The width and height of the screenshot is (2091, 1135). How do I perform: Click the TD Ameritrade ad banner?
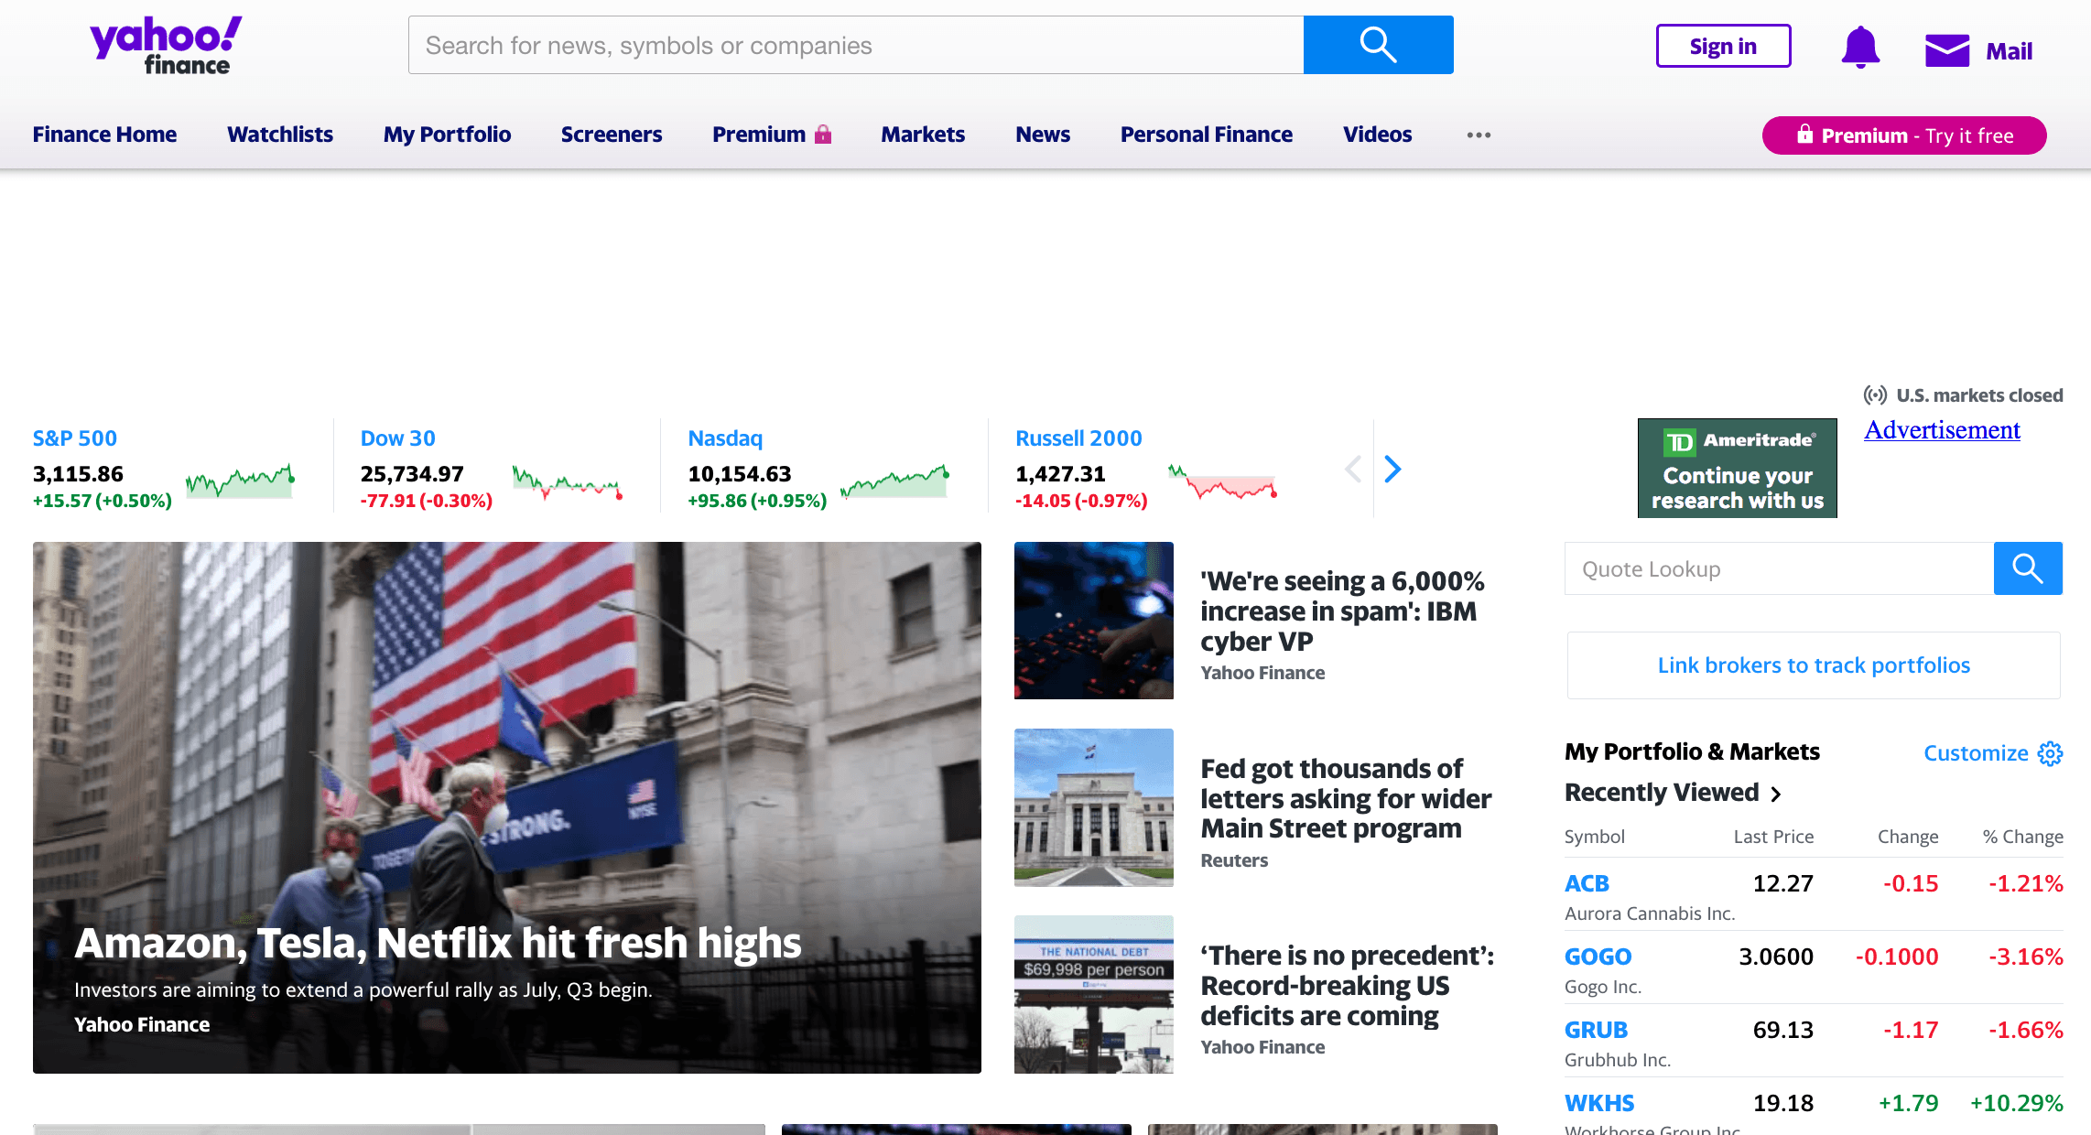(1737, 469)
